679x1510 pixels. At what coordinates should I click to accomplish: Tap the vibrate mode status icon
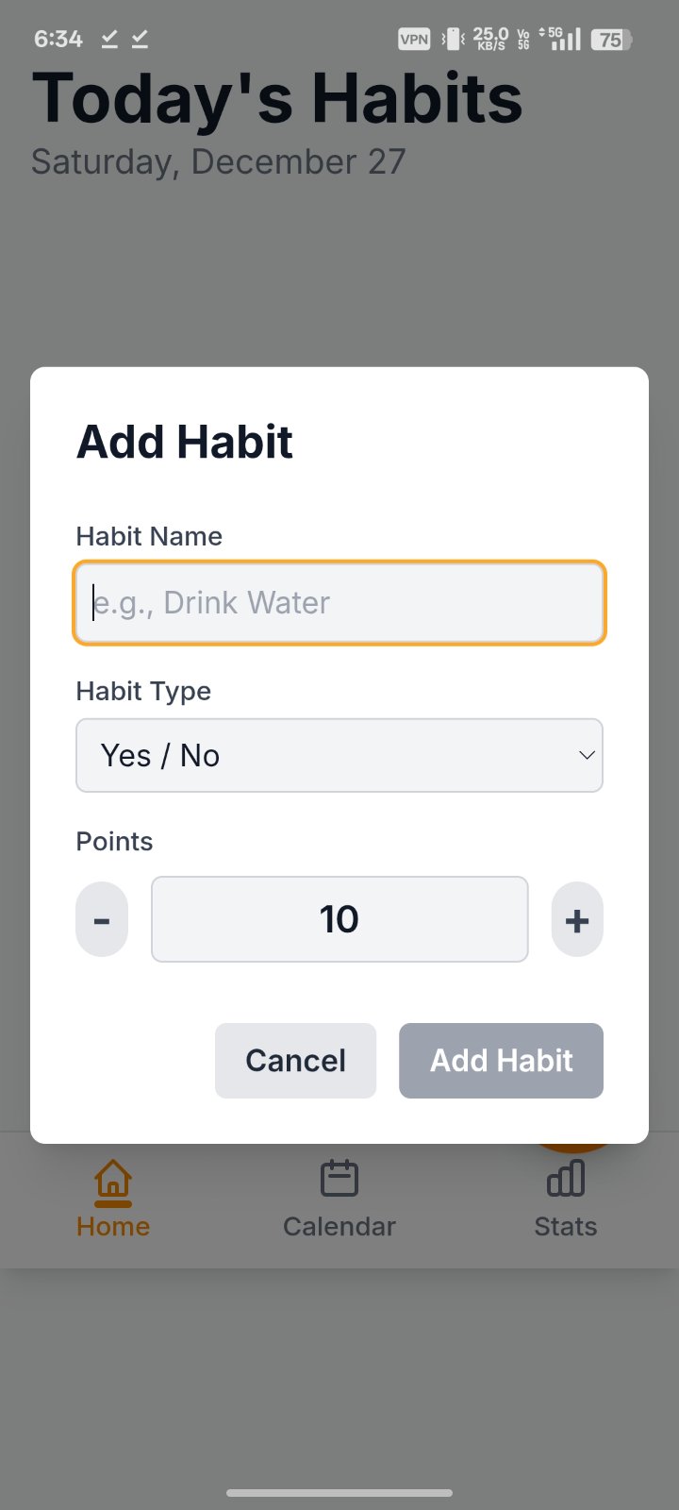454,39
